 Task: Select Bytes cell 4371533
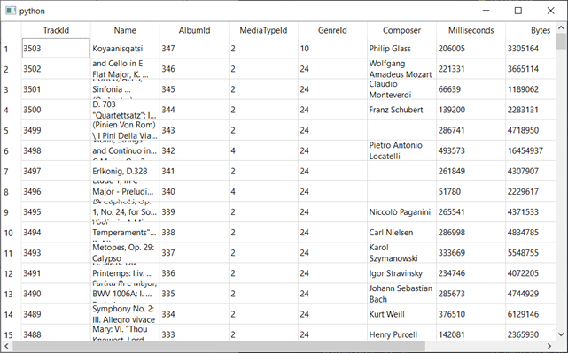[530, 212]
